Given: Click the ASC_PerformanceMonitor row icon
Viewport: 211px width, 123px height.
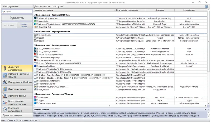Looking at the screenshot, I should coord(35,49).
